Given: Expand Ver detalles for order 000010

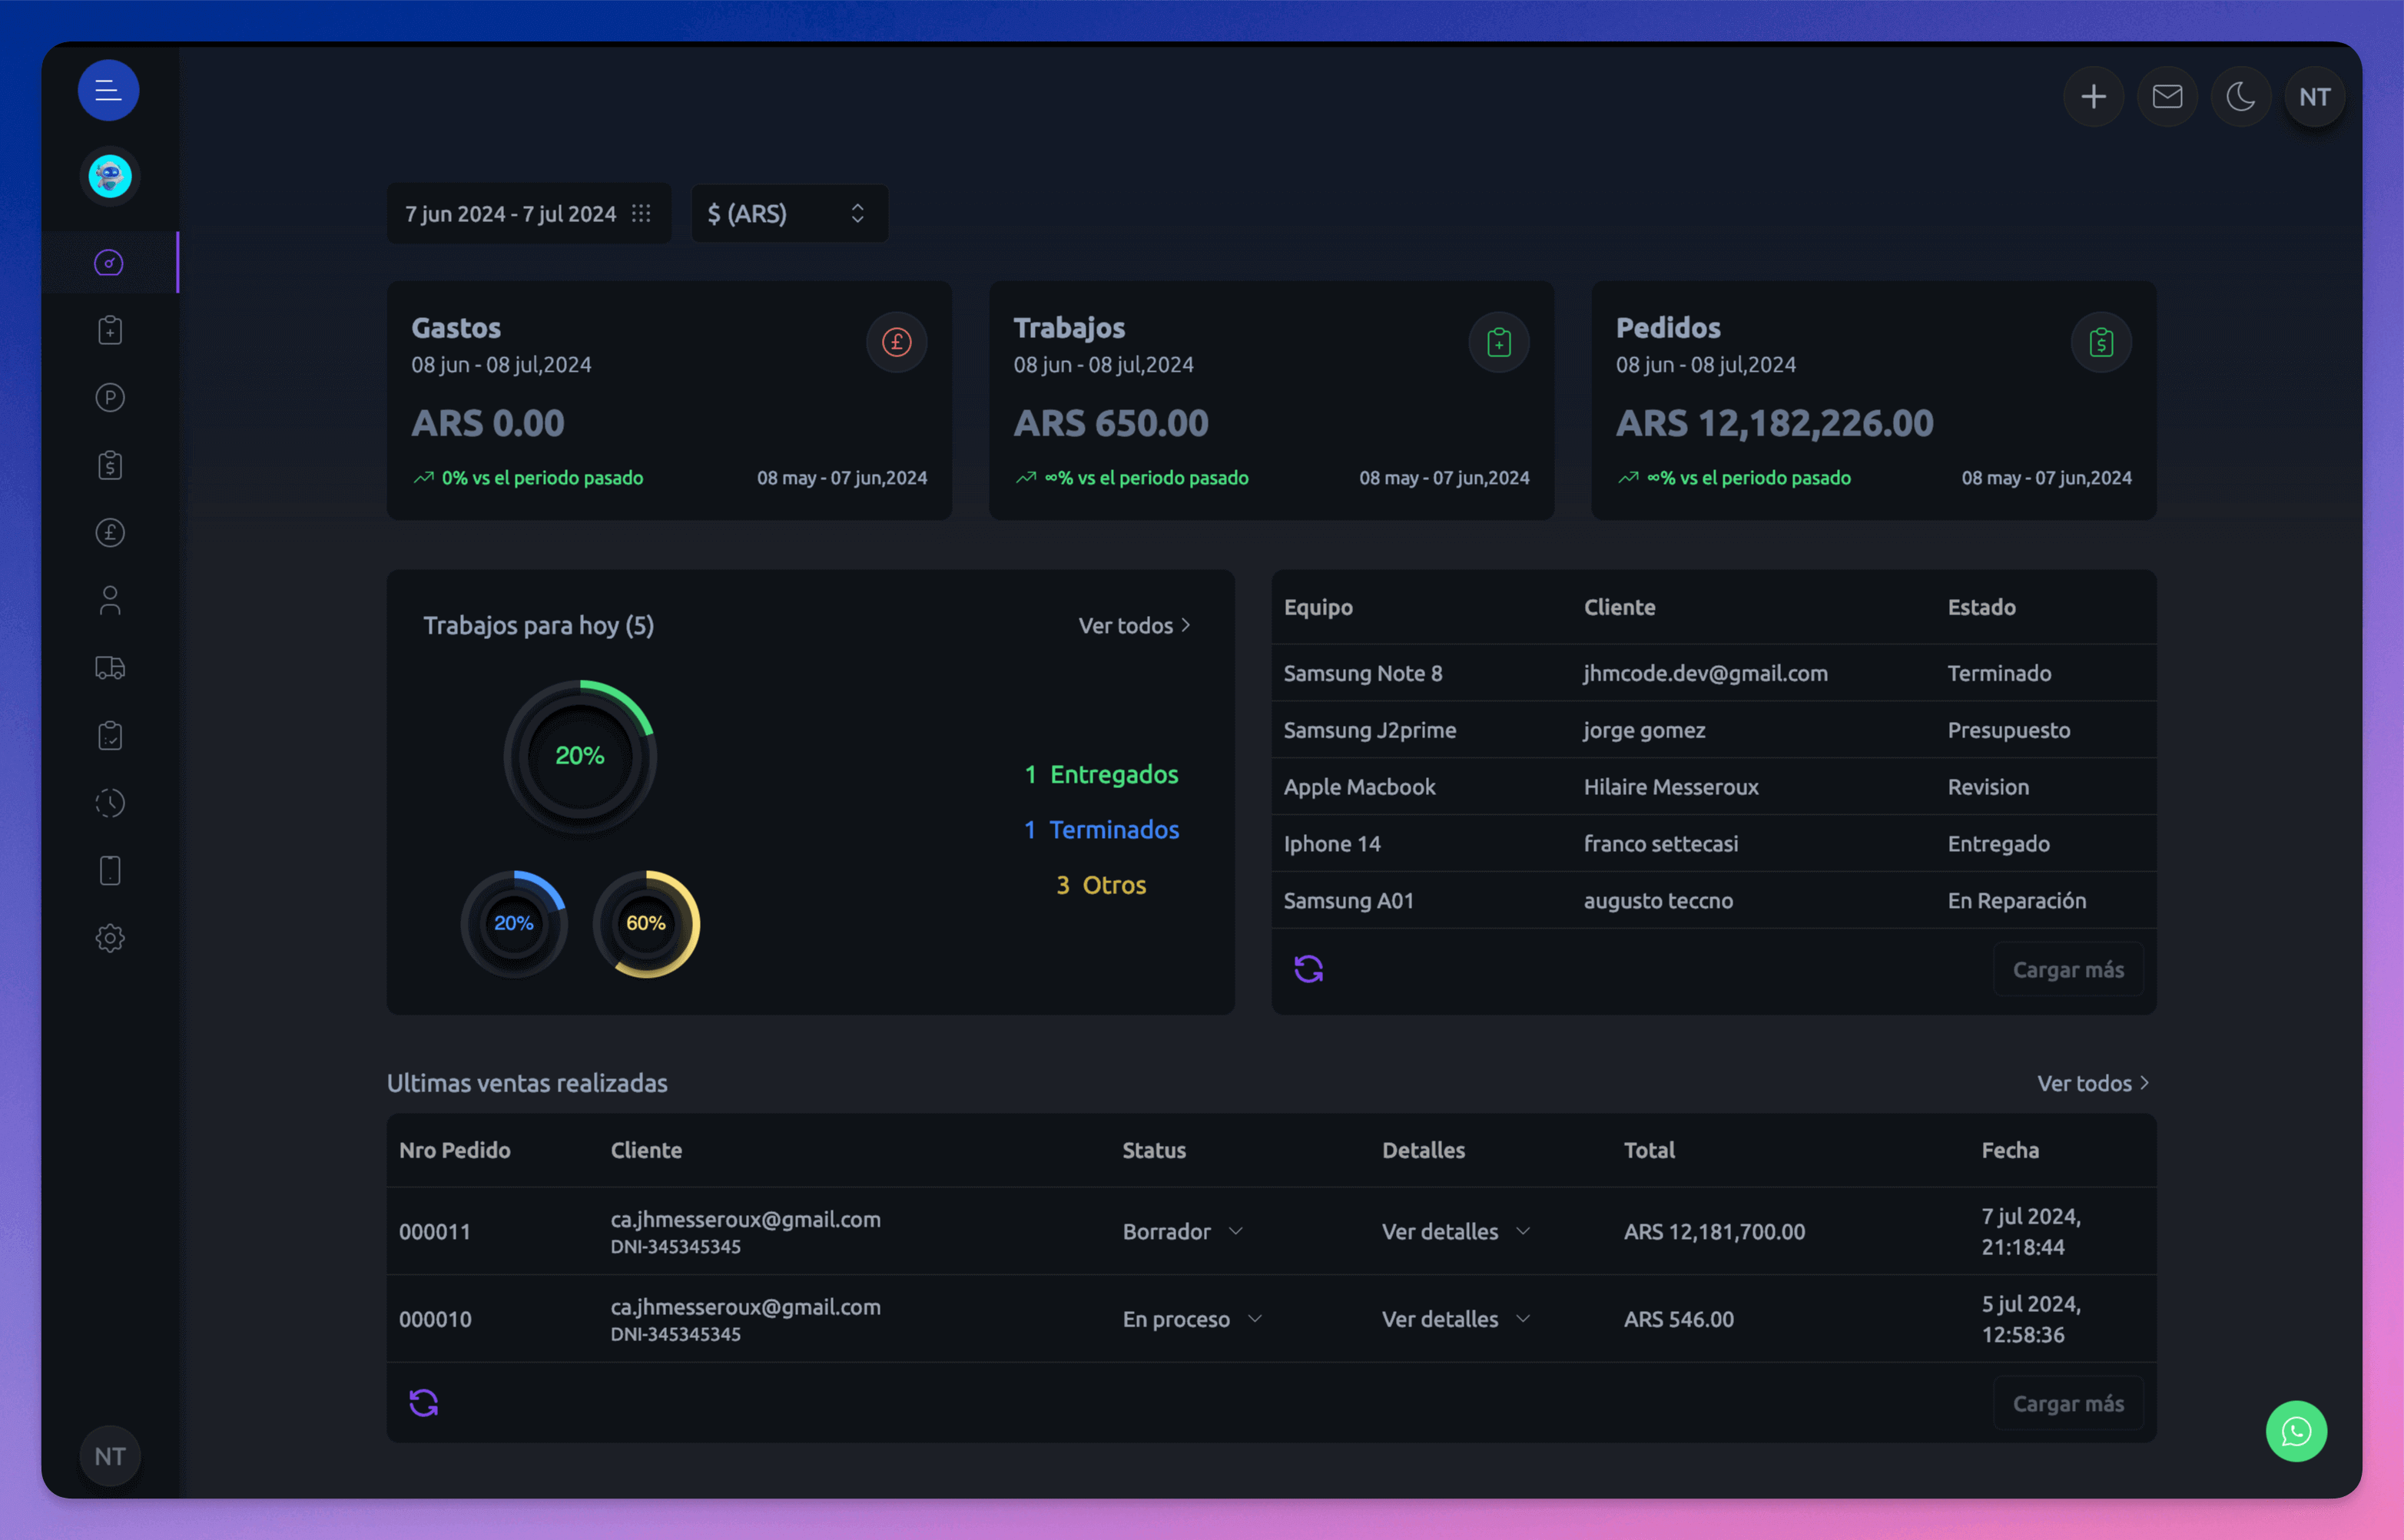Looking at the screenshot, I should coord(1456,1319).
